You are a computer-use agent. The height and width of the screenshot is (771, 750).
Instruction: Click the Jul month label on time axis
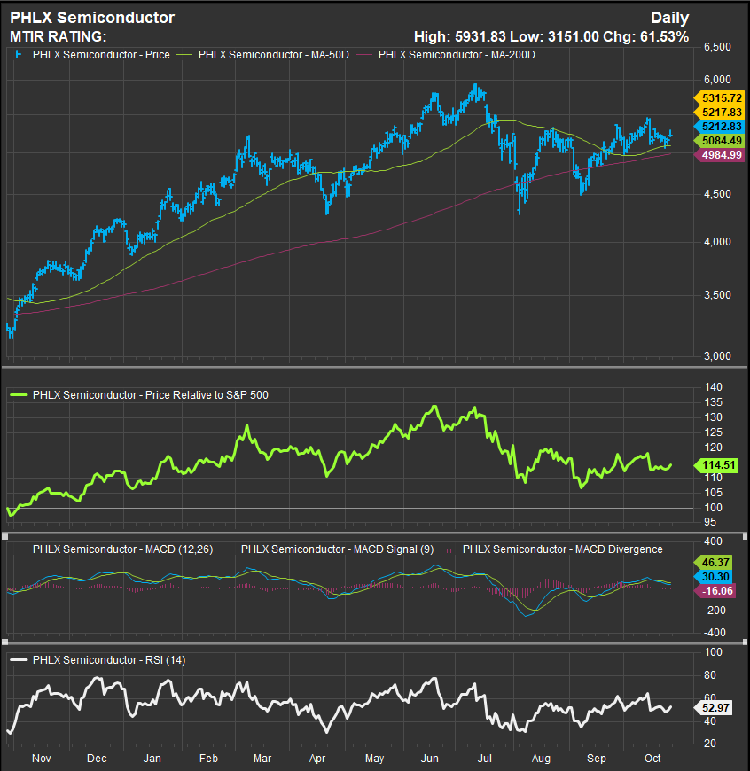(485, 759)
